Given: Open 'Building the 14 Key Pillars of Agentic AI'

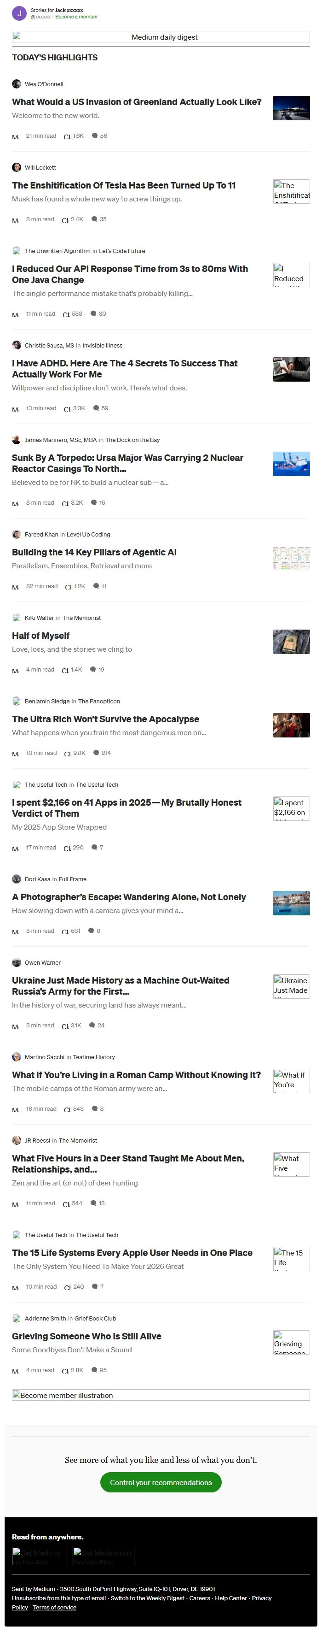Looking at the screenshot, I should point(94,552).
